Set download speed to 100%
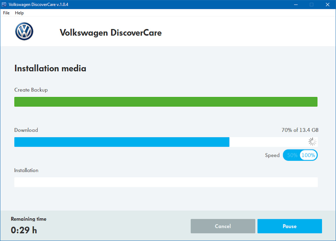 tap(308, 155)
